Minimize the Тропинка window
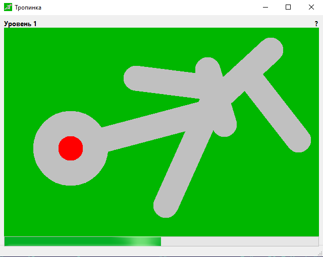The image size is (323, 257). (x=265, y=8)
